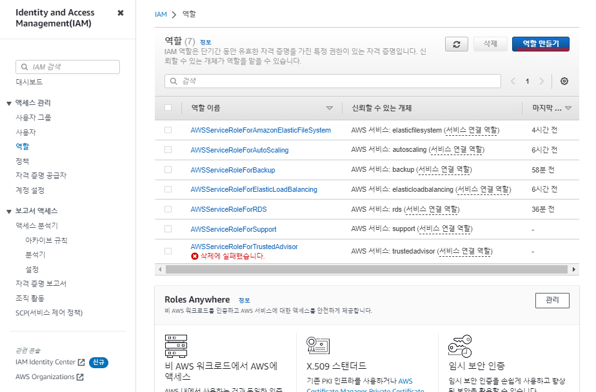Click external link icon beside AWS Organizations
The image size is (596, 392).
(x=80, y=377)
